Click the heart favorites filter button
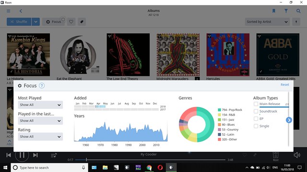Image resolution: width=307 pixels, height=172 pixels. 71,21
